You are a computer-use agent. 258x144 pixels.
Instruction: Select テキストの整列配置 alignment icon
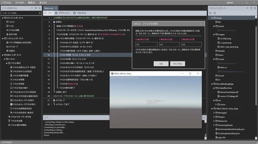point(11,75)
